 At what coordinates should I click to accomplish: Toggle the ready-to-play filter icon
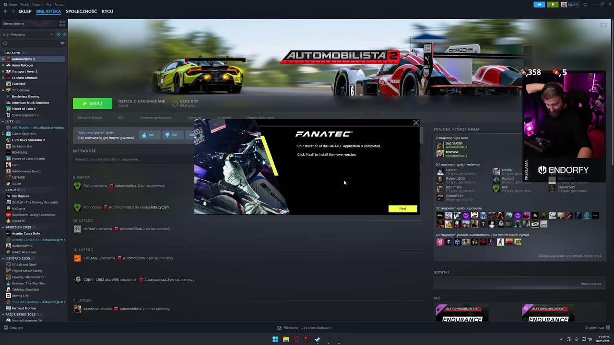click(64, 34)
